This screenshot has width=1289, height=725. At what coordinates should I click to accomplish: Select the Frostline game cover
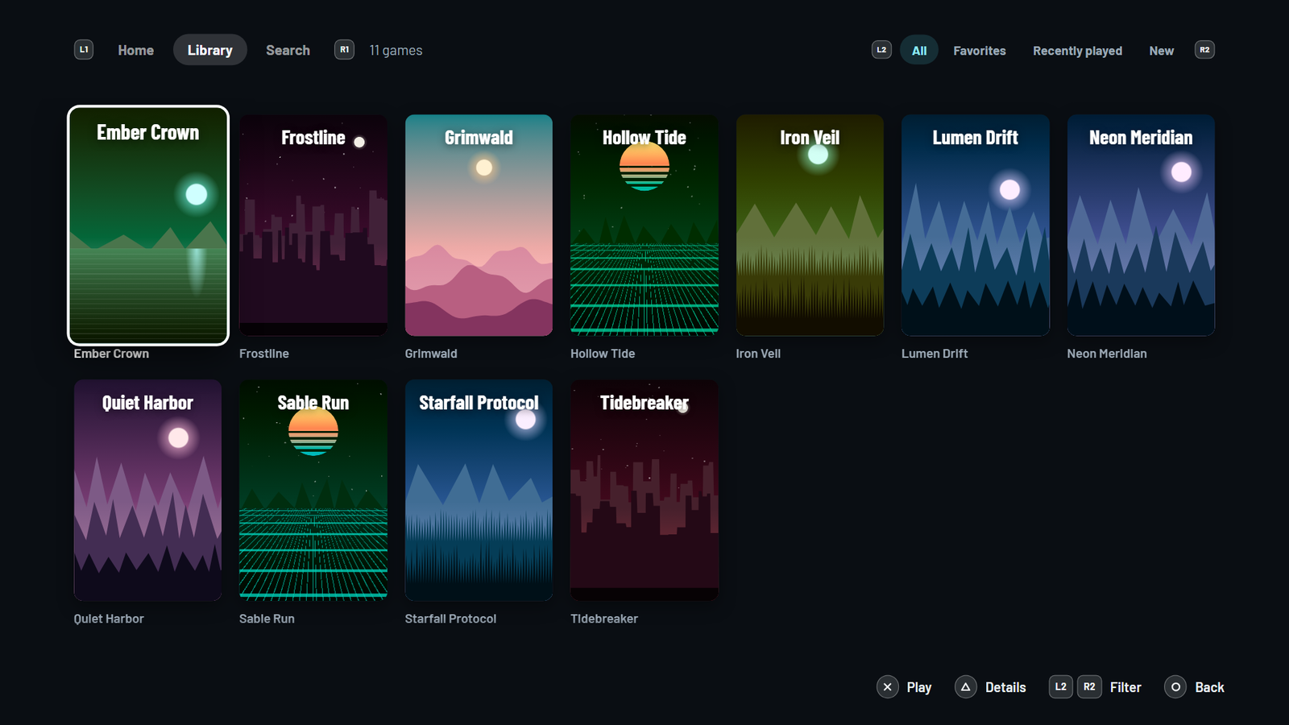[x=313, y=226]
